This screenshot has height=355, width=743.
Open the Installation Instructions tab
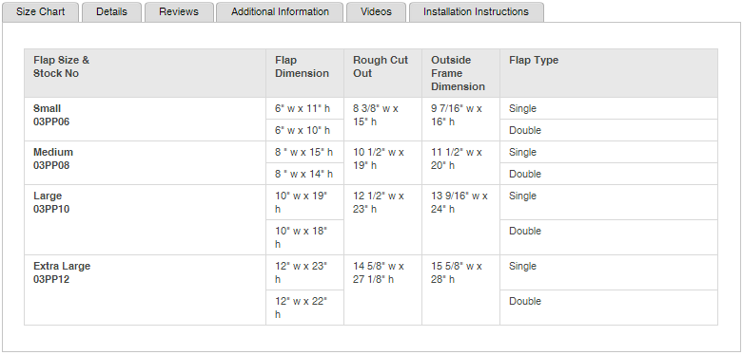477,11
